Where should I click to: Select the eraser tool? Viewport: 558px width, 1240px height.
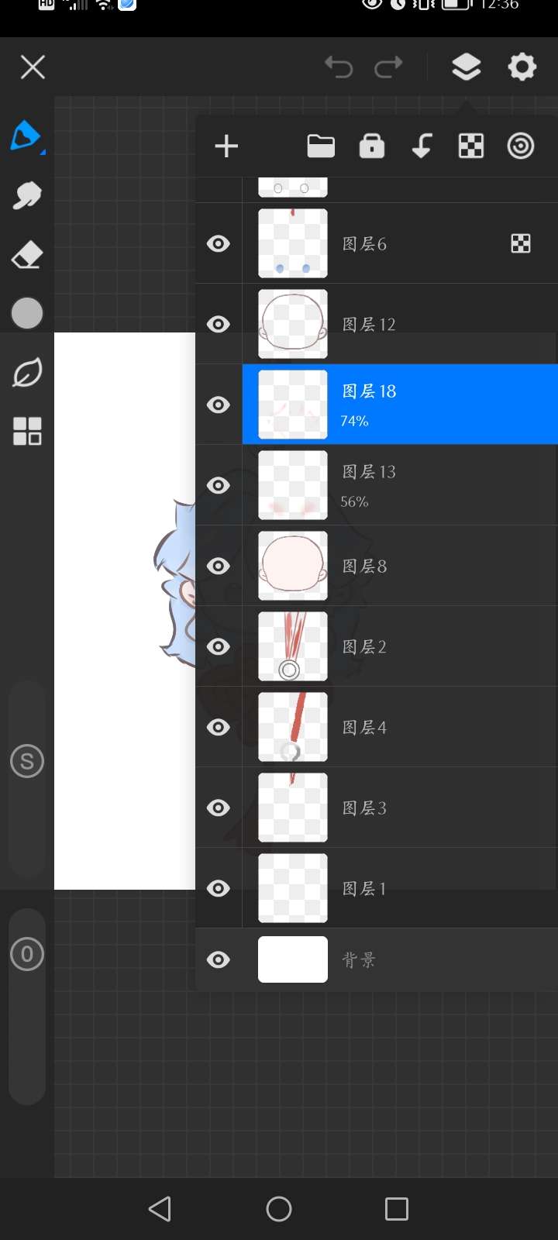point(27,255)
